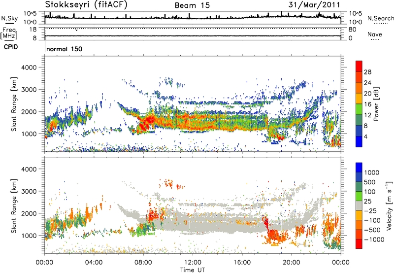This screenshot has height=273, width=394.
Task: Click the "-100" label on the velocity colorbar
Action: (x=372, y=220)
